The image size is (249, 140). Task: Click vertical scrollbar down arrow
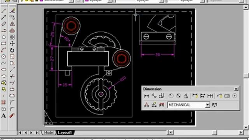[x=246, y=127]
